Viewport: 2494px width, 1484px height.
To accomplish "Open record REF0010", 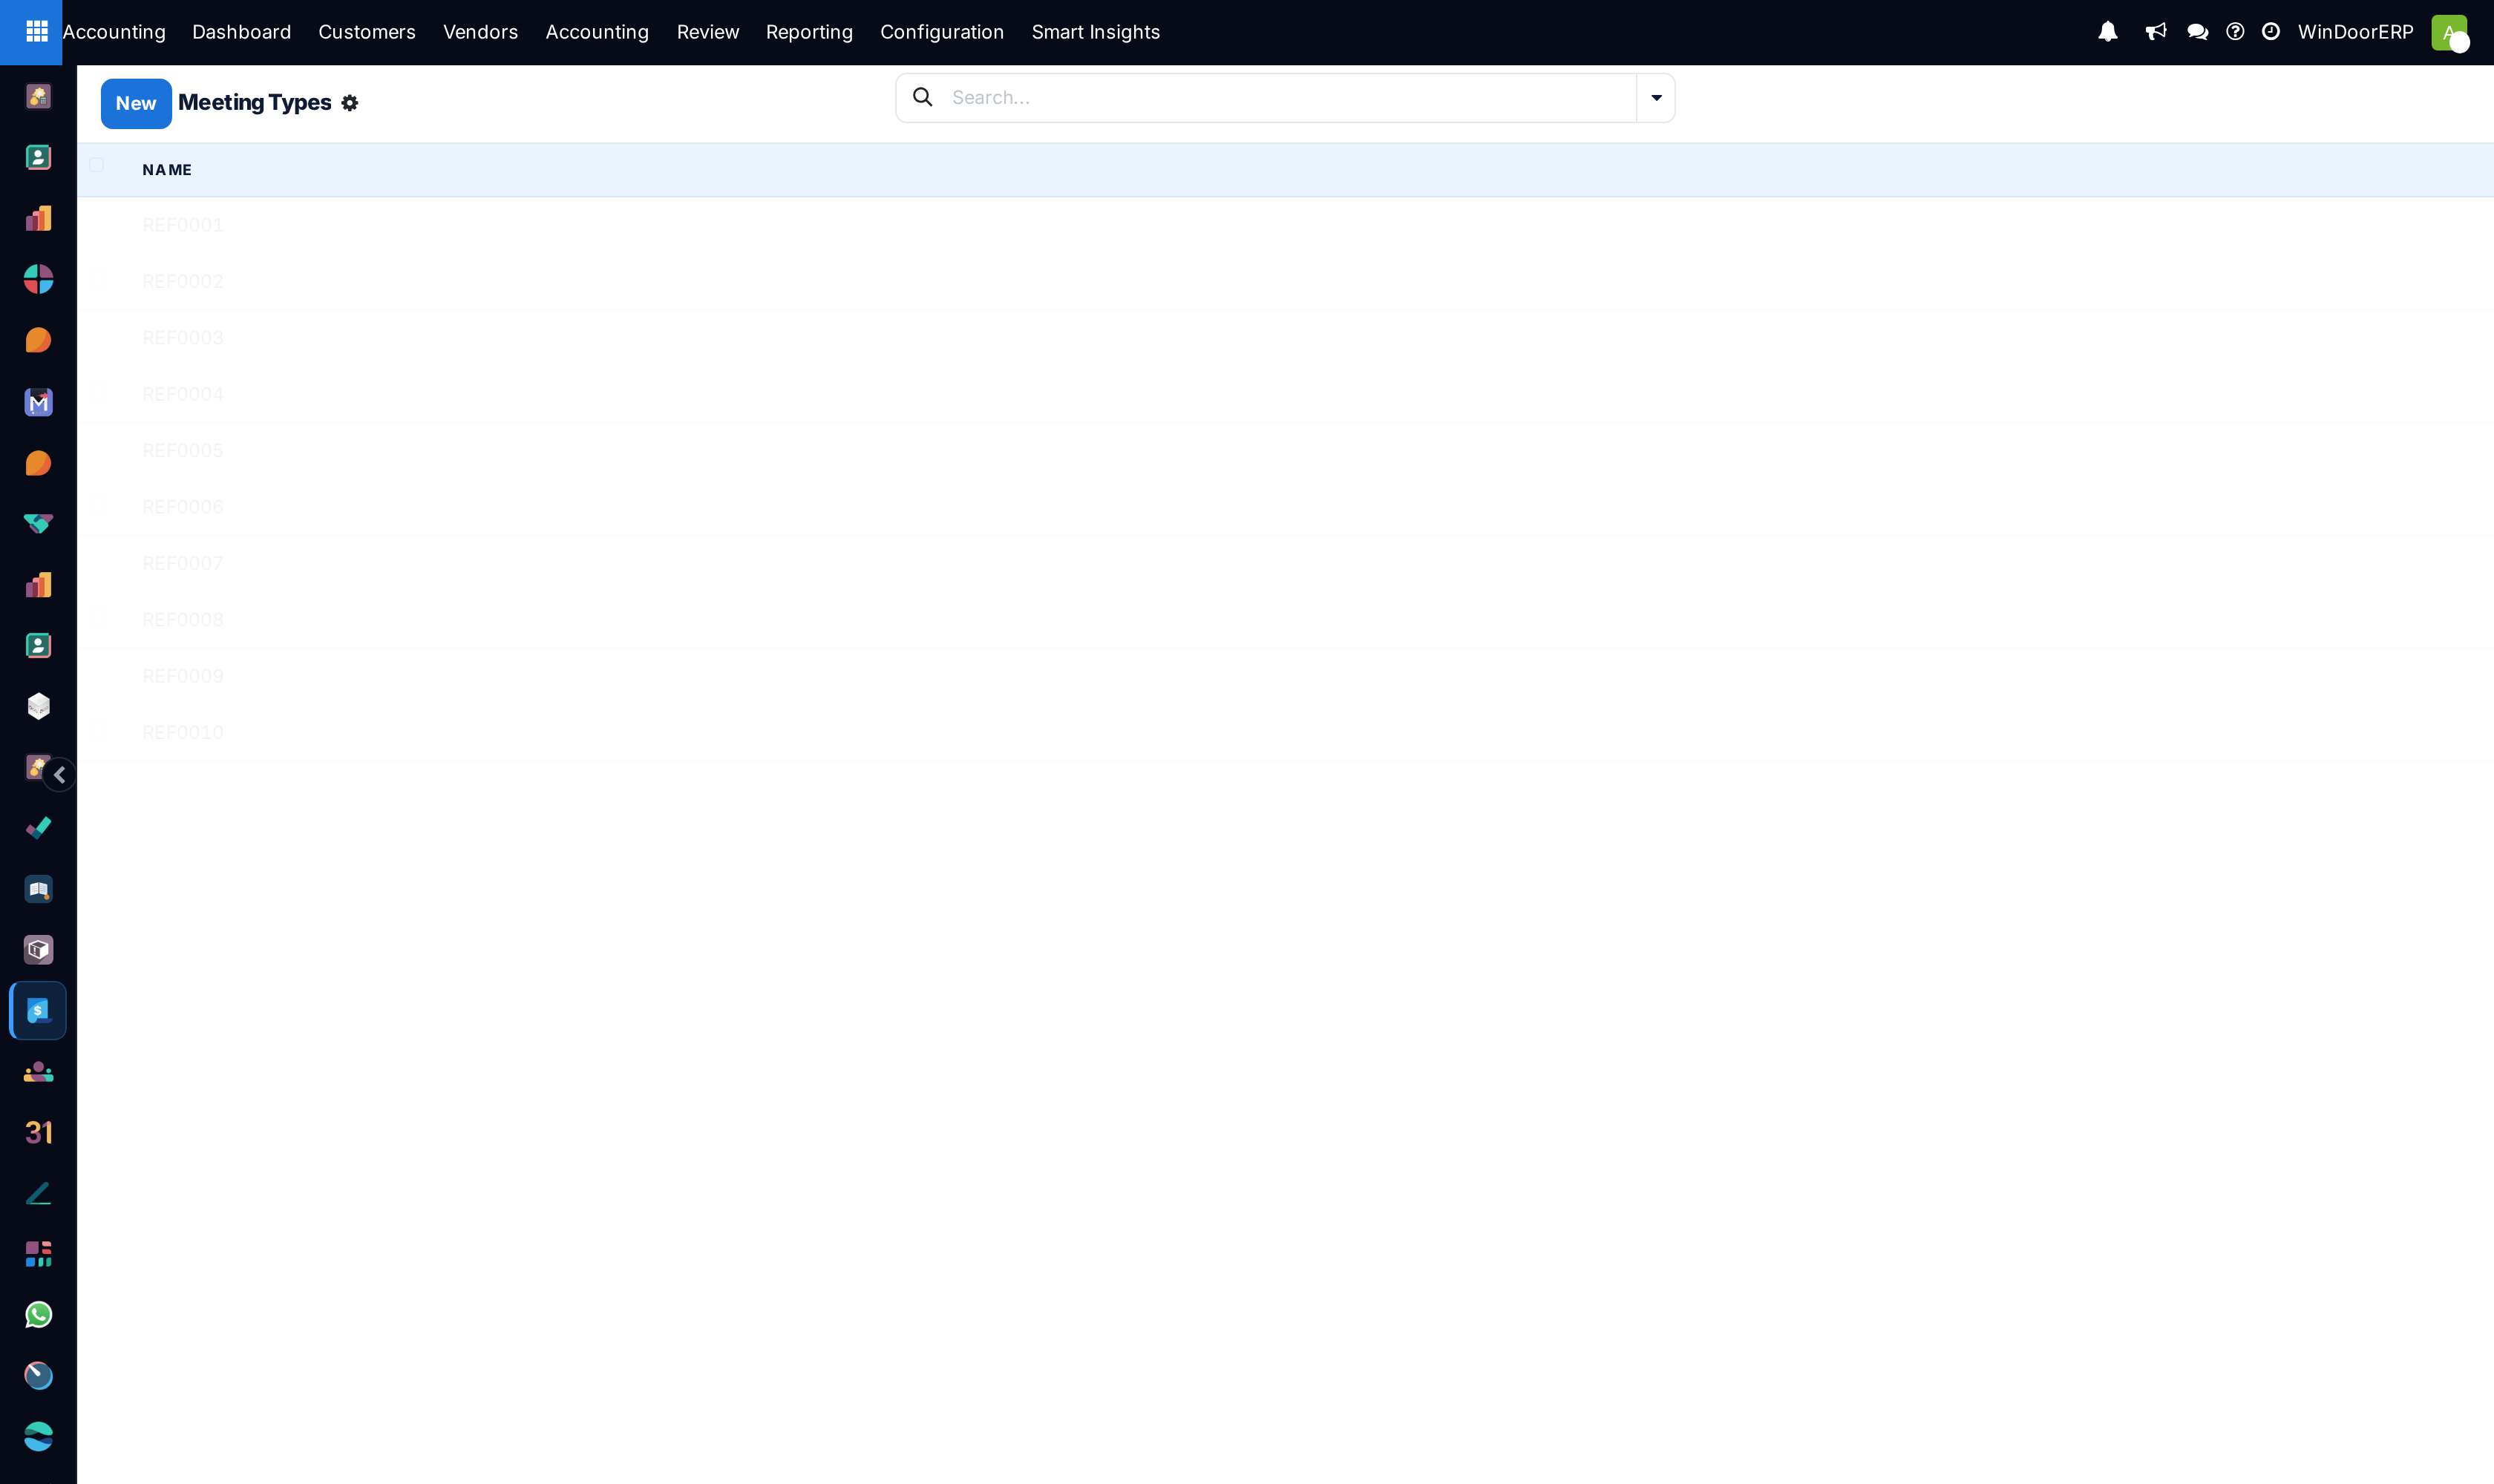I will point(1285,733).
